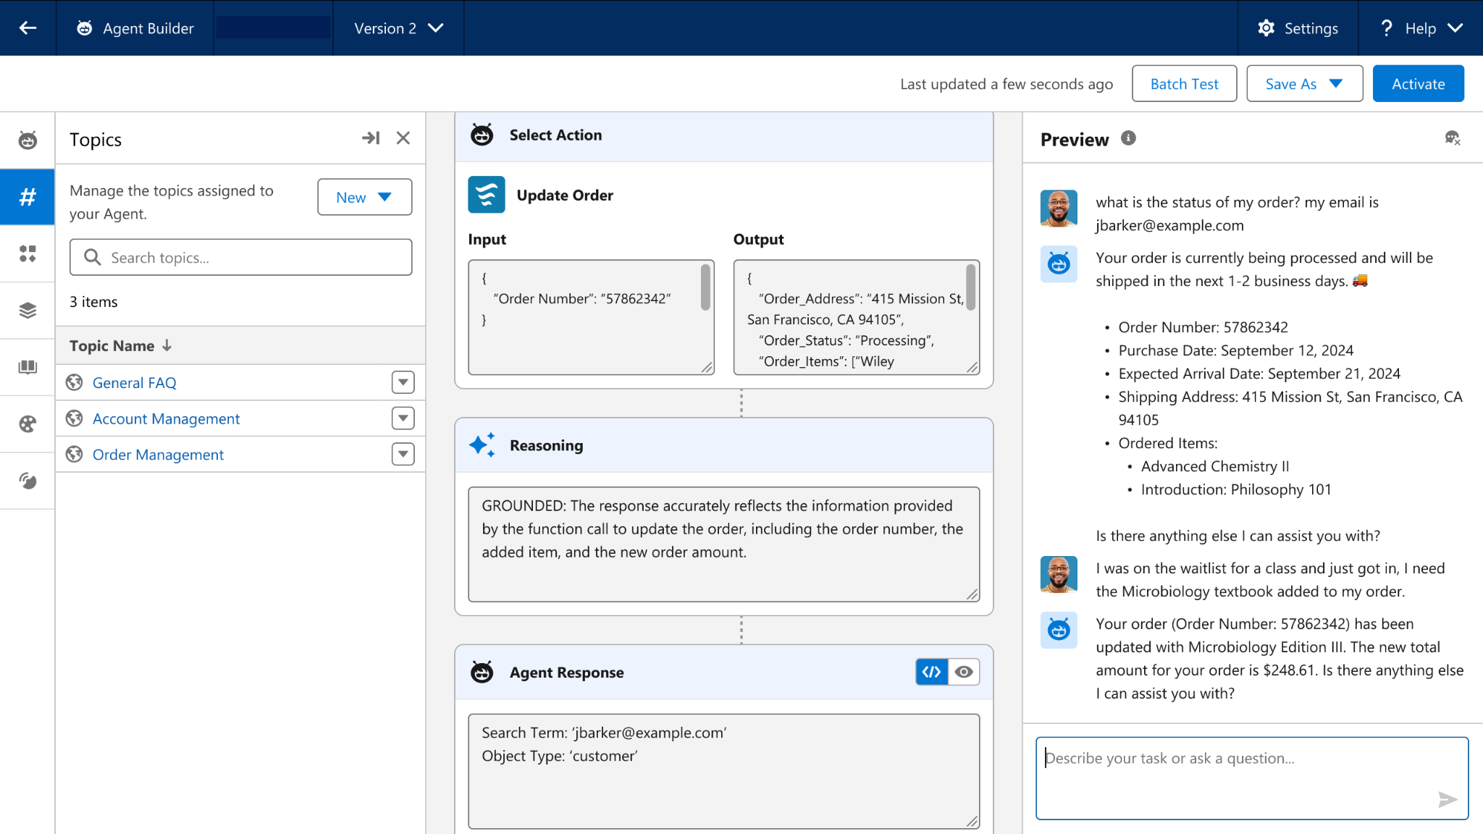Disable the Preview with the crossed-out icon

[x=1453, y=138]
